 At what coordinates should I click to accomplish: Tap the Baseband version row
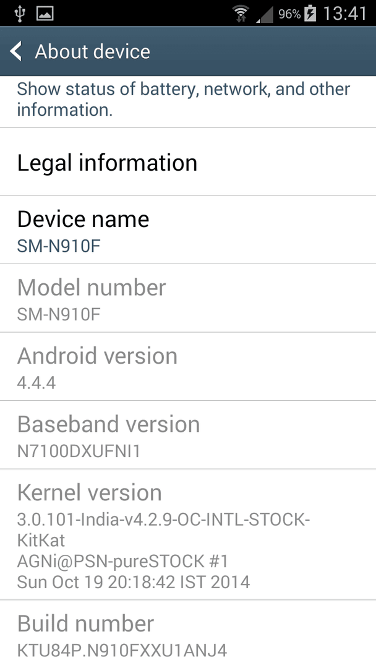[188, 435]
